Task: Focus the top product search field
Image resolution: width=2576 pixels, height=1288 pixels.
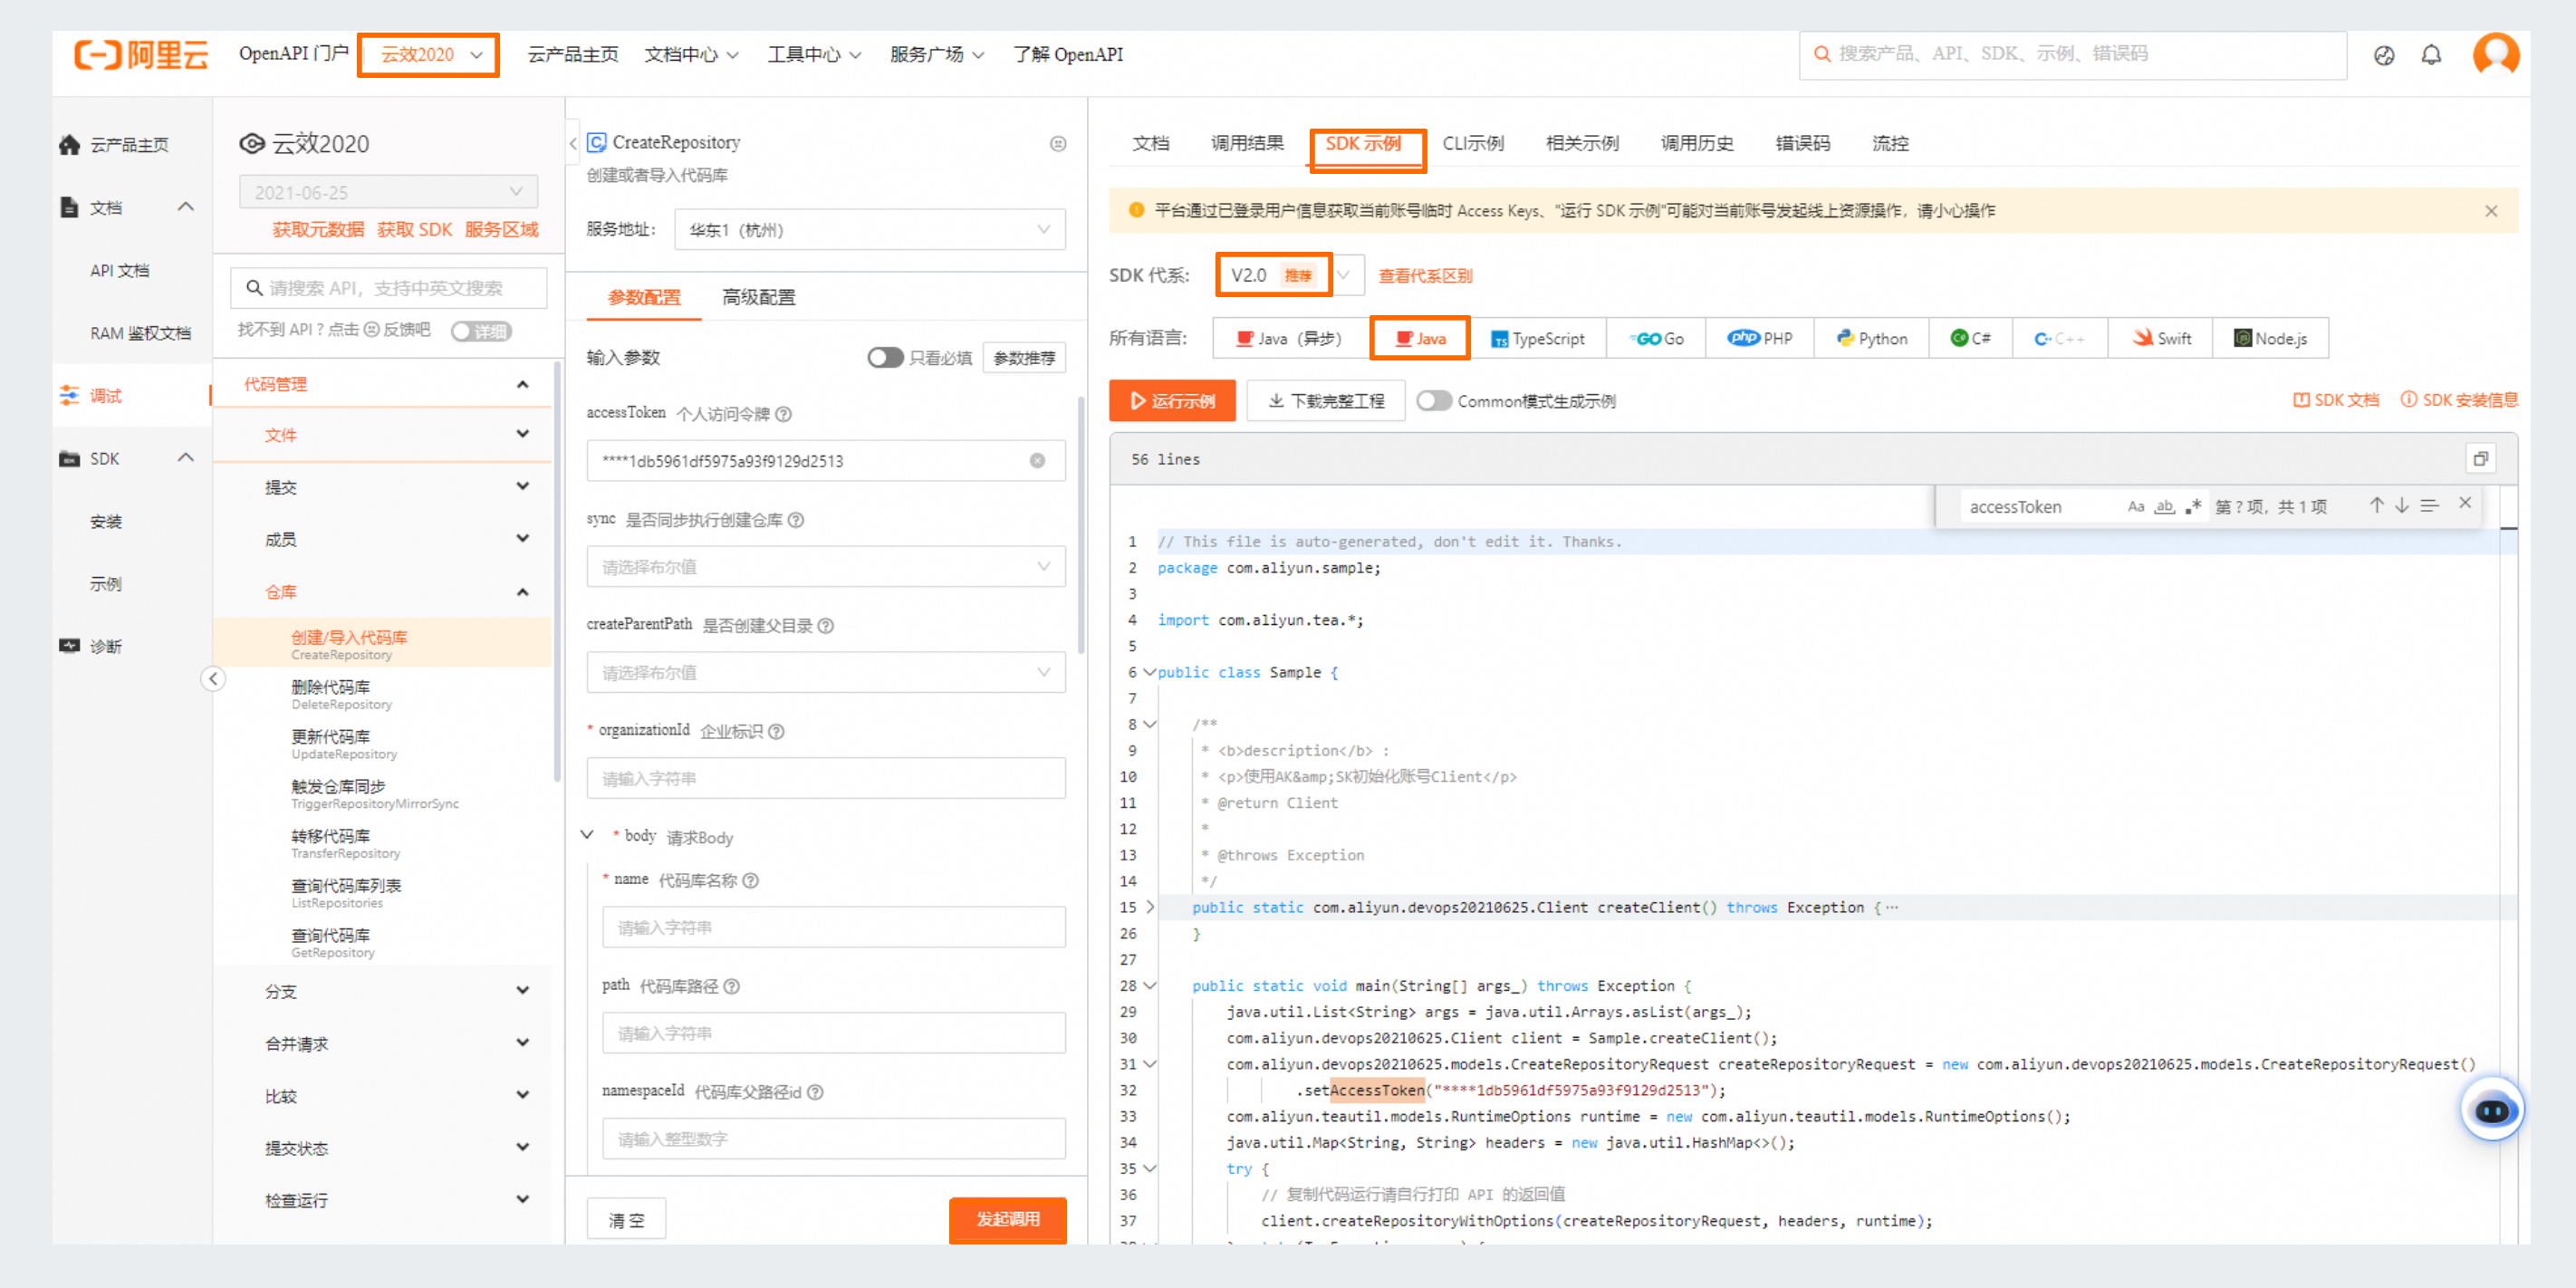Action: pyautogui.click(x=2073, y=55)
